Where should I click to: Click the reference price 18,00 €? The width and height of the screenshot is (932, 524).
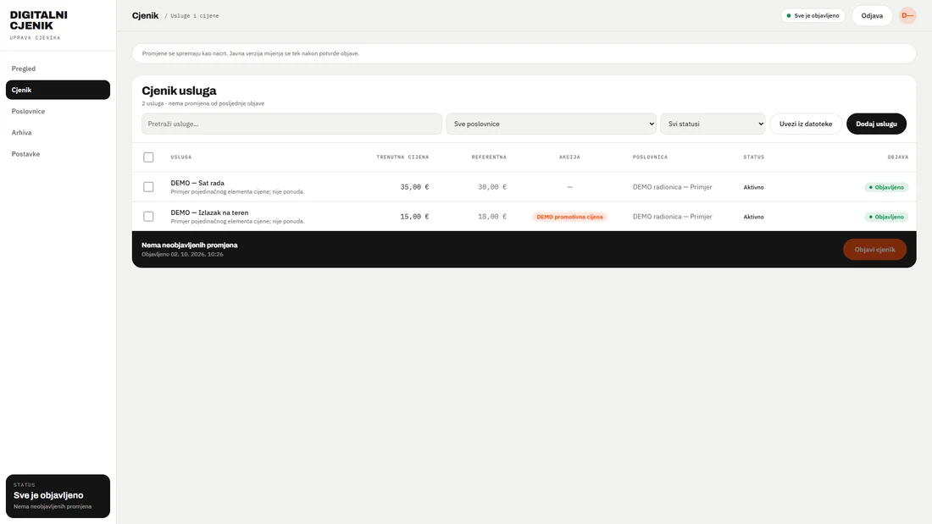492,217
